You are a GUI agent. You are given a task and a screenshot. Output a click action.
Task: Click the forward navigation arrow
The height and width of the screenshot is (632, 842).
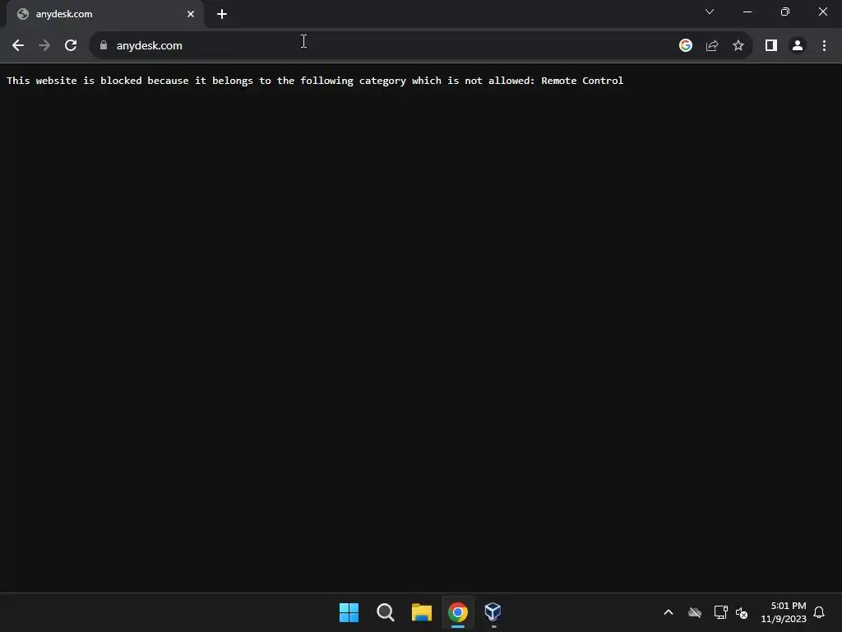click(x=44, y=46)
